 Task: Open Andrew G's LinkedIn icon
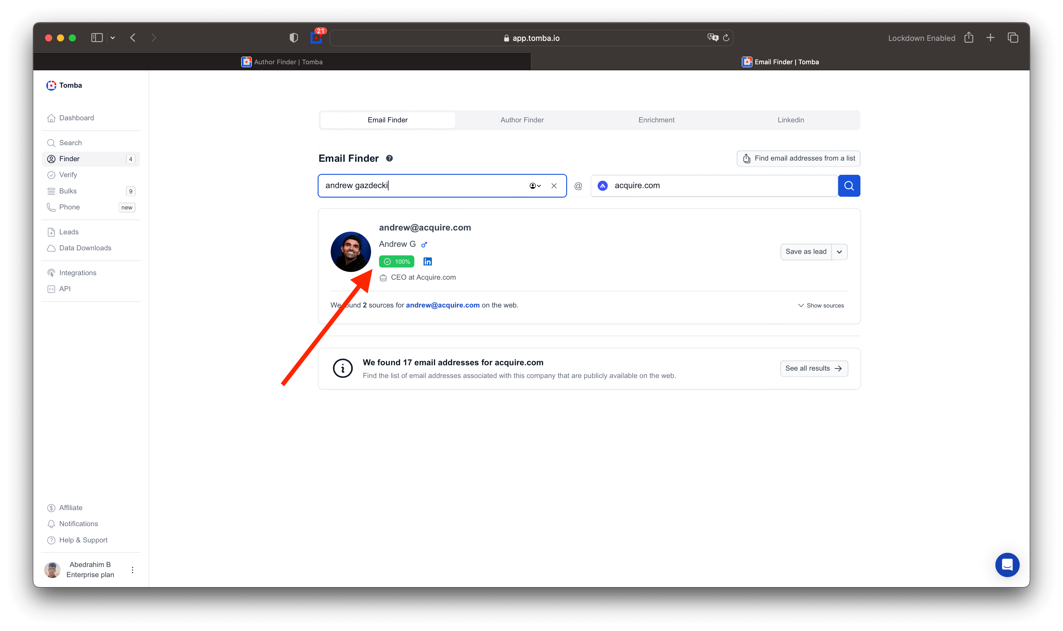pyautogui.click(x=427, y=262)
